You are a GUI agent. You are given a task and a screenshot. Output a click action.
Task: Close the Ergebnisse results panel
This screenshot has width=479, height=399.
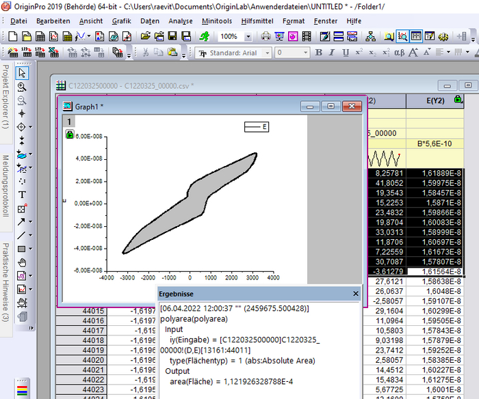point(355,293)
